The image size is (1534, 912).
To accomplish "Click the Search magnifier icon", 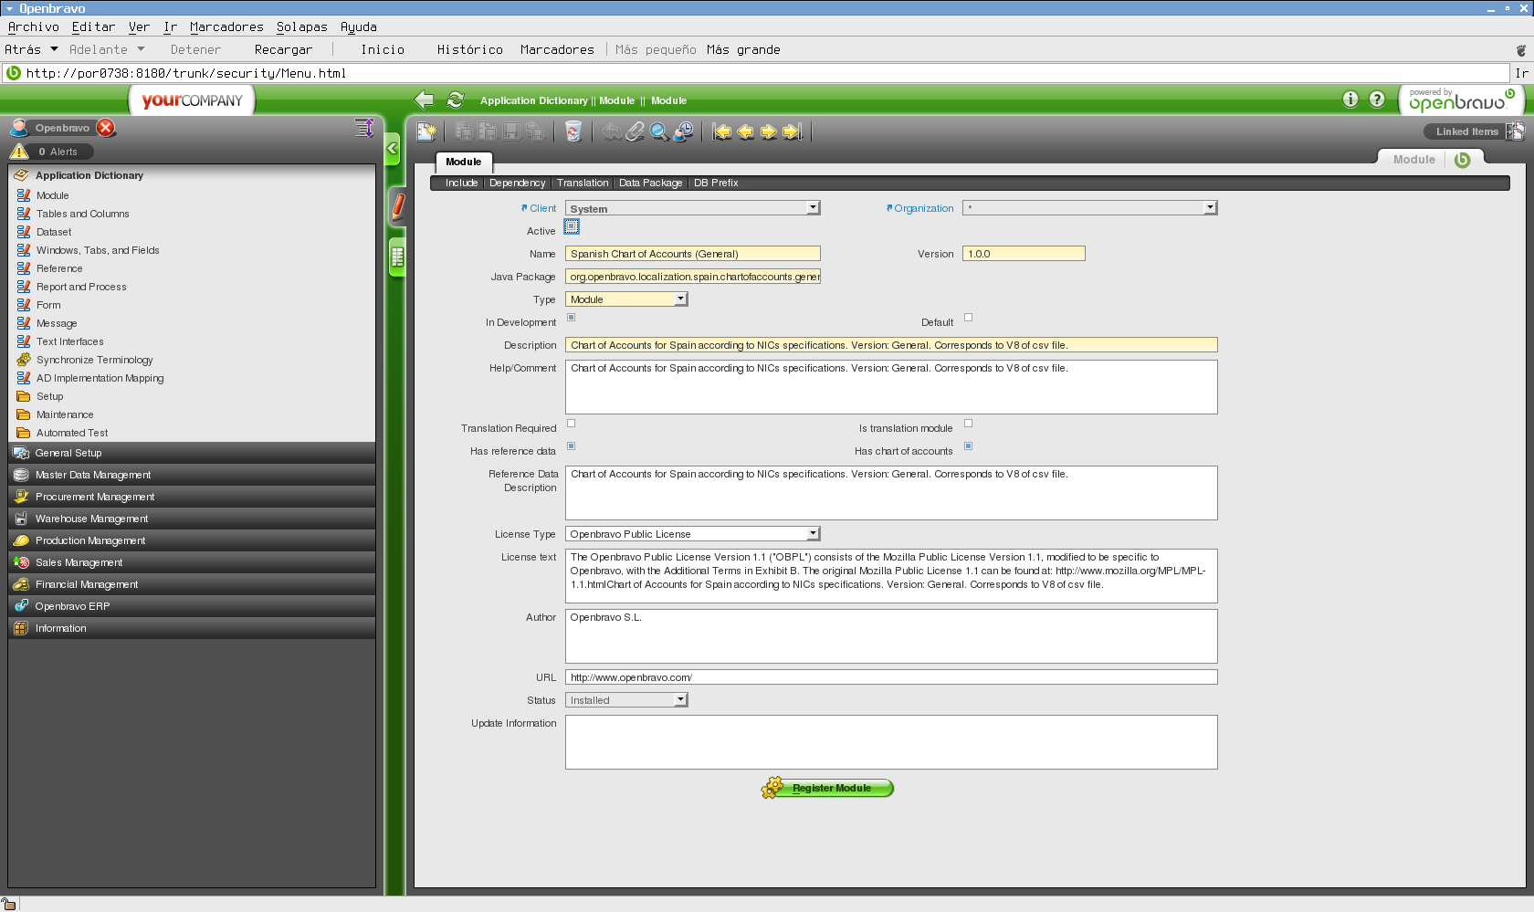I will [658, 131].
